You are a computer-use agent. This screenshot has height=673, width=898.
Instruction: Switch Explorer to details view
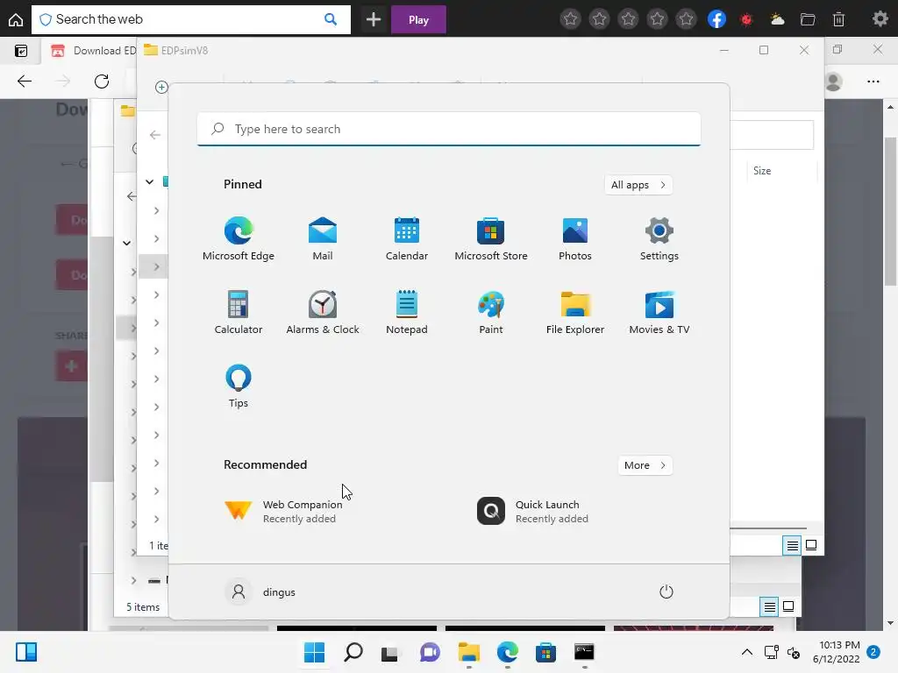pos(792,545)
